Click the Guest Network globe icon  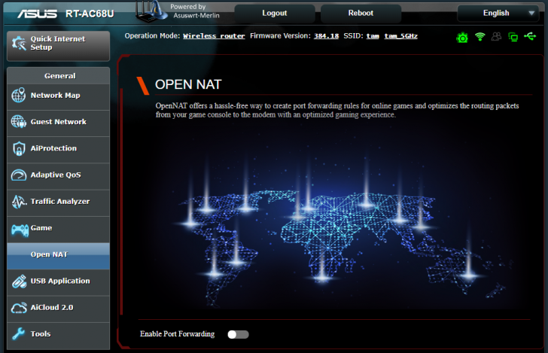tap(19, 122)
